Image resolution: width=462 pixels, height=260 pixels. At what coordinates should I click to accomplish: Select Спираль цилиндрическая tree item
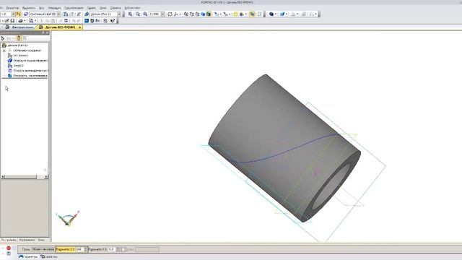pyautogui.click(x=30, y=71)
